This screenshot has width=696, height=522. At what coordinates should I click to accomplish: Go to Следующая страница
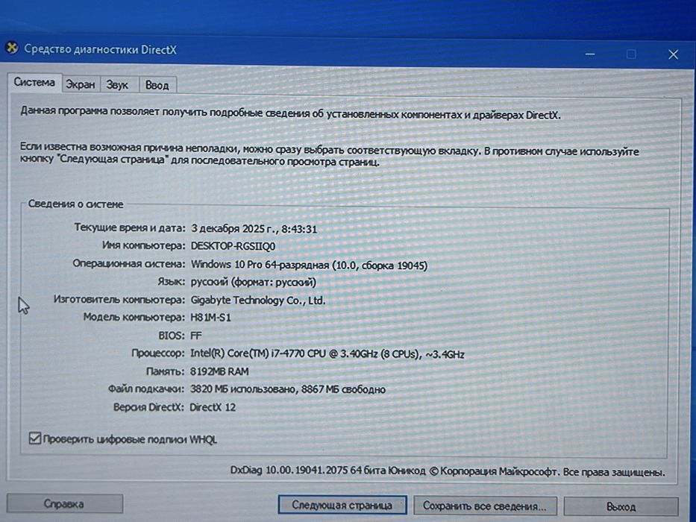pyautogui.click(x=342, y=505)
